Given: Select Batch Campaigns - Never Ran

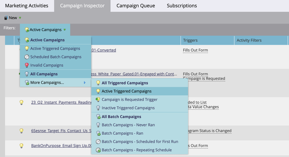Looking at the screenshot, I should (128, 125).
